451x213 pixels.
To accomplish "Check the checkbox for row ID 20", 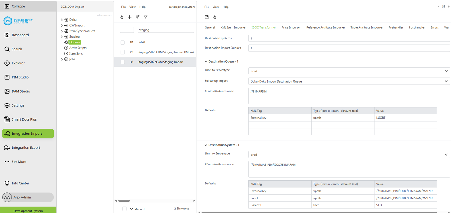I will point(122,52).
